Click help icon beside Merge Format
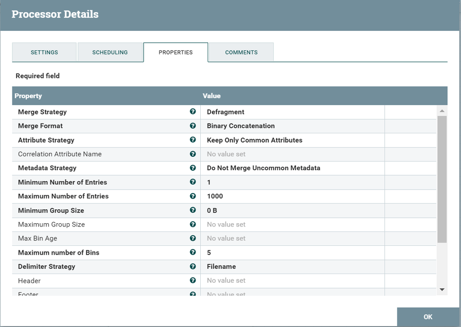The height and width of the screenshot is (327, 461). pyautogui.click(x=192, y=125)
